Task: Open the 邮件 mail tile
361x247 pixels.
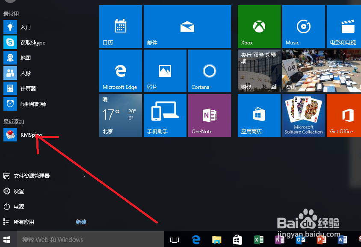Action: [187, 26]
